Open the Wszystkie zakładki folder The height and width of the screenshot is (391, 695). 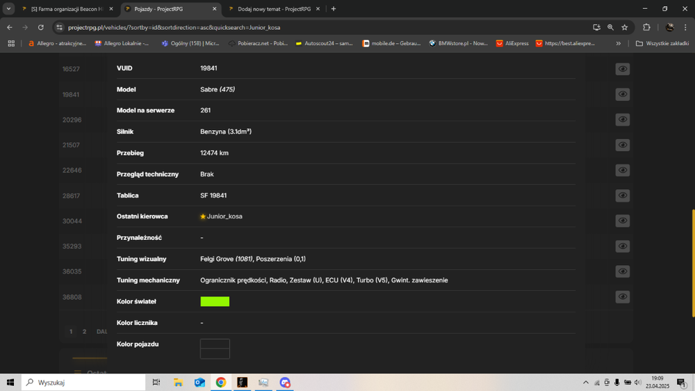662,44
